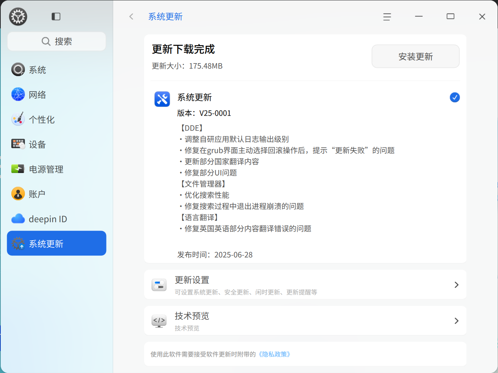The image size is (498, 373).
Task: Click the 电源管理 battery icon
Action: pos(18,169)
